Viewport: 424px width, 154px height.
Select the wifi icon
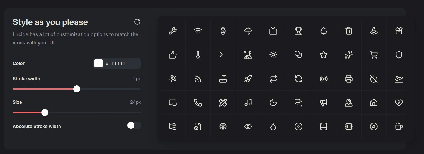198,31
